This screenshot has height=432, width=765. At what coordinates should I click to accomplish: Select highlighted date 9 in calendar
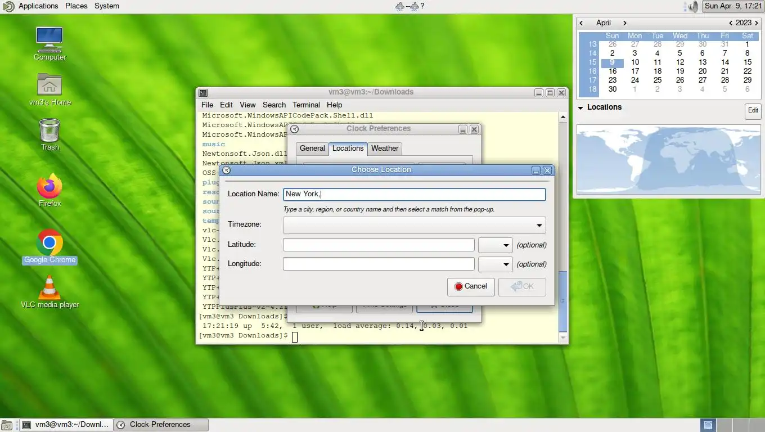612,62
